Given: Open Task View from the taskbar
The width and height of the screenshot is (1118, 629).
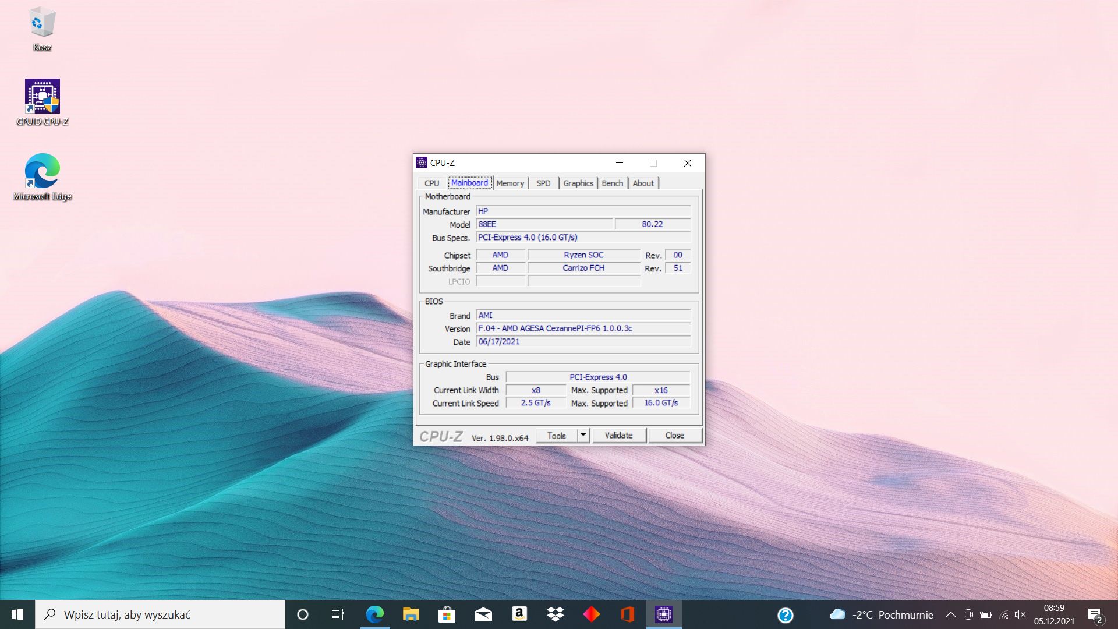Looking at the screenshot, I should pos(338,614).
